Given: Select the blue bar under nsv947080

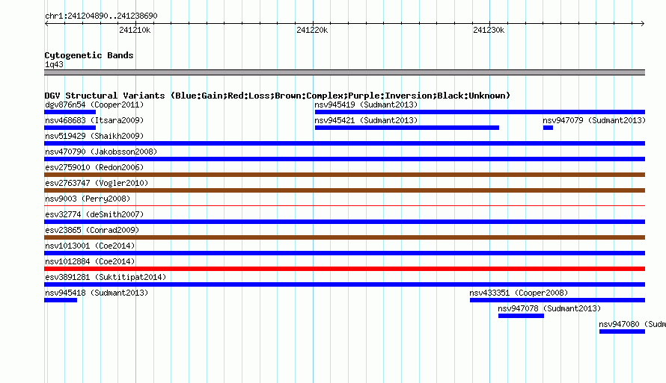Looking at the screenshot, I should click(623, 331).
